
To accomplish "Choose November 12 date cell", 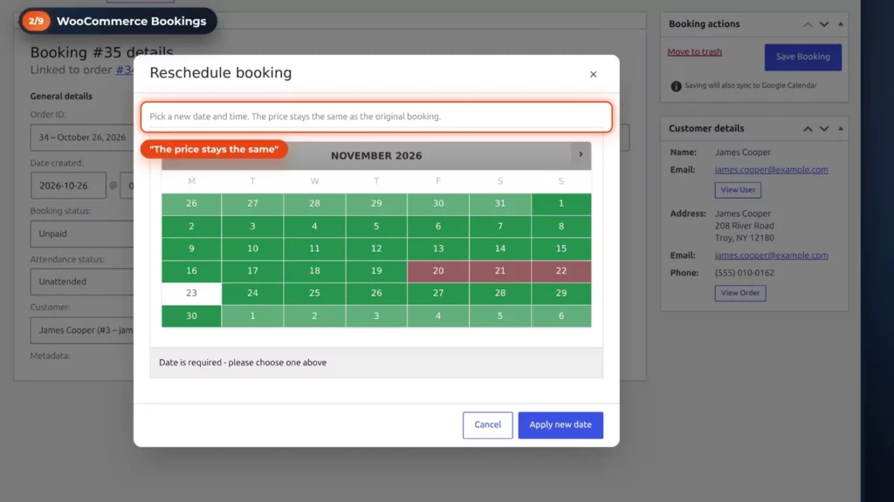I will (376, 248).
